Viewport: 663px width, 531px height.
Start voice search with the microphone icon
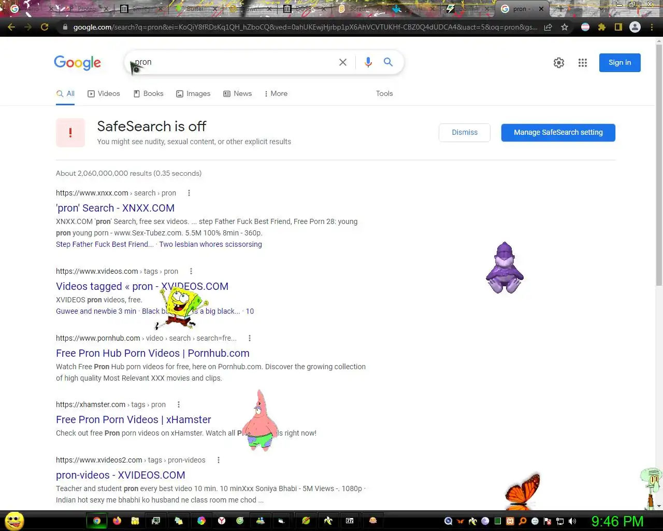click(368, 62)
